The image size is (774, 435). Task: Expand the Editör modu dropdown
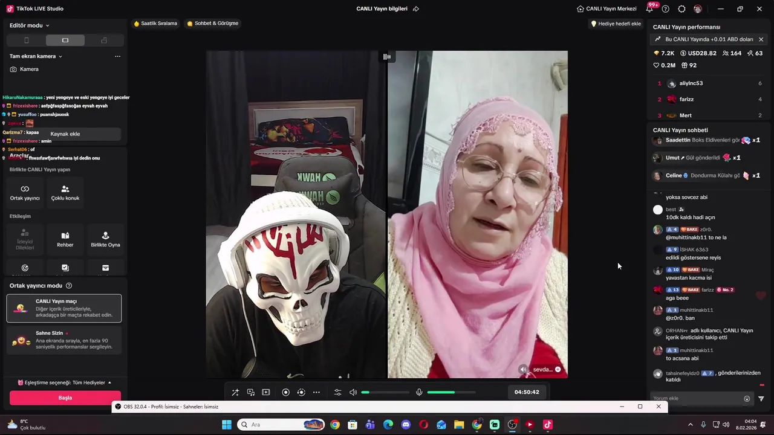[30, 25]
